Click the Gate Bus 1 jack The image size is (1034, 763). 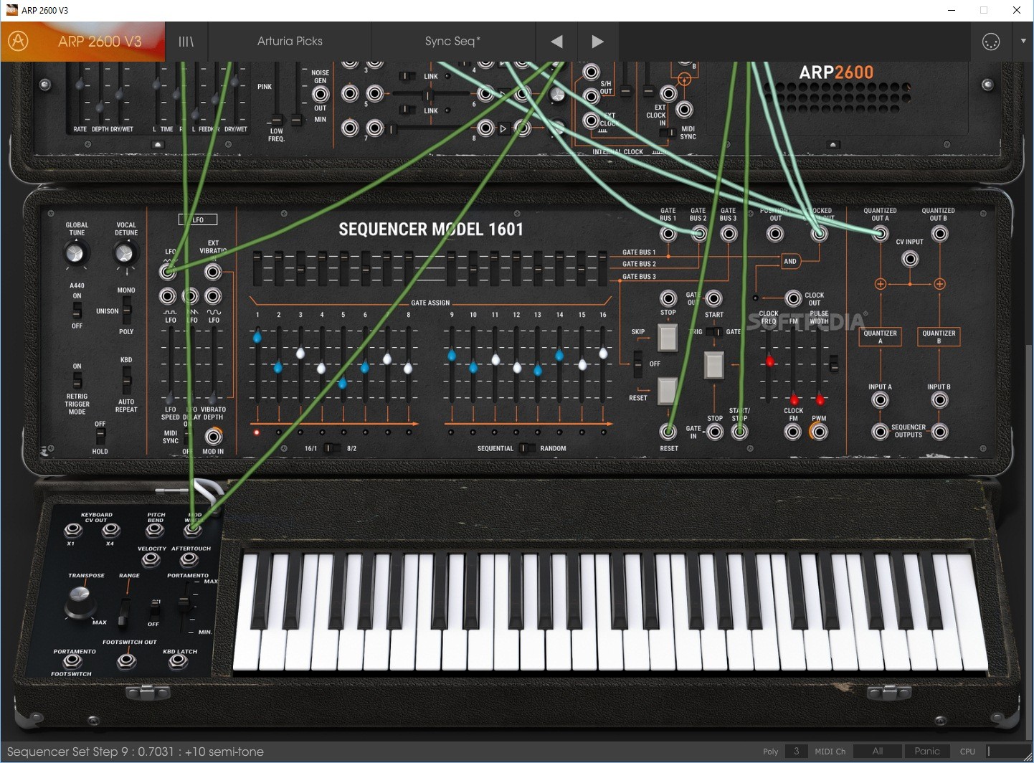click(668, 234)
